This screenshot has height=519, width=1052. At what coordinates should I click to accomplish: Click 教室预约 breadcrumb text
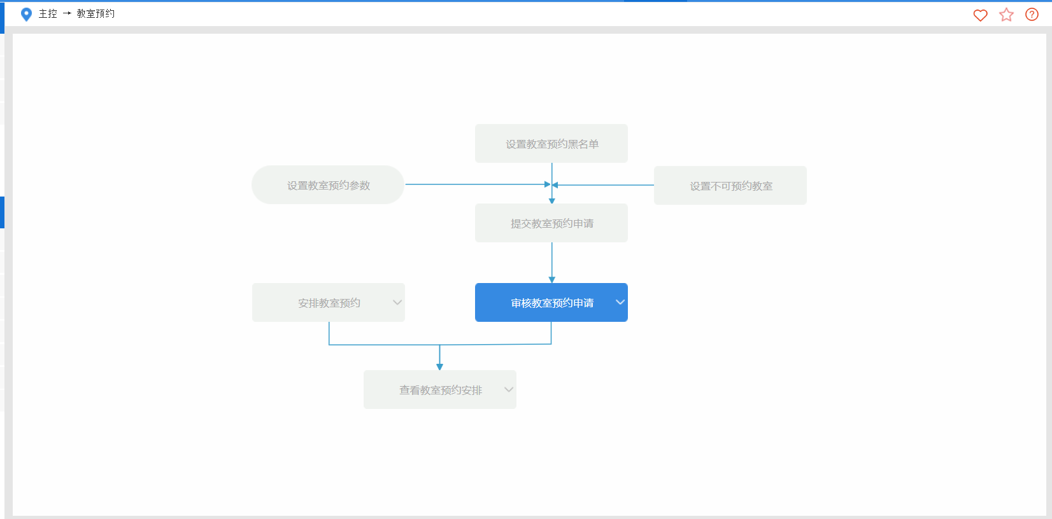pos(96,14)
